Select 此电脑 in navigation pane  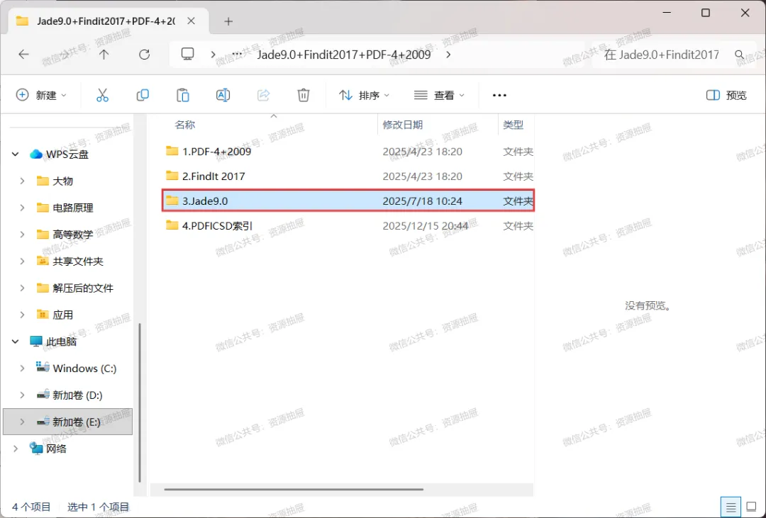[x=52, y=342]
